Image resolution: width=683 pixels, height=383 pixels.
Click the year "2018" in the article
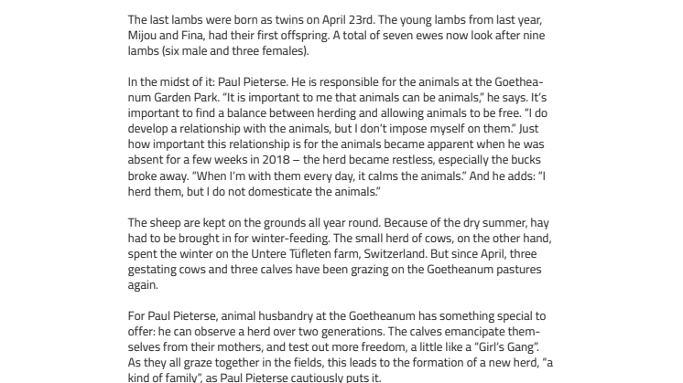[x=276, y=160]
